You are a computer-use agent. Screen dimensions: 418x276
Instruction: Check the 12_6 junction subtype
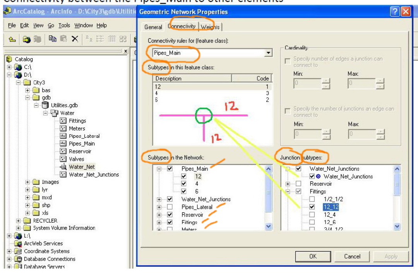pos(312,222)
